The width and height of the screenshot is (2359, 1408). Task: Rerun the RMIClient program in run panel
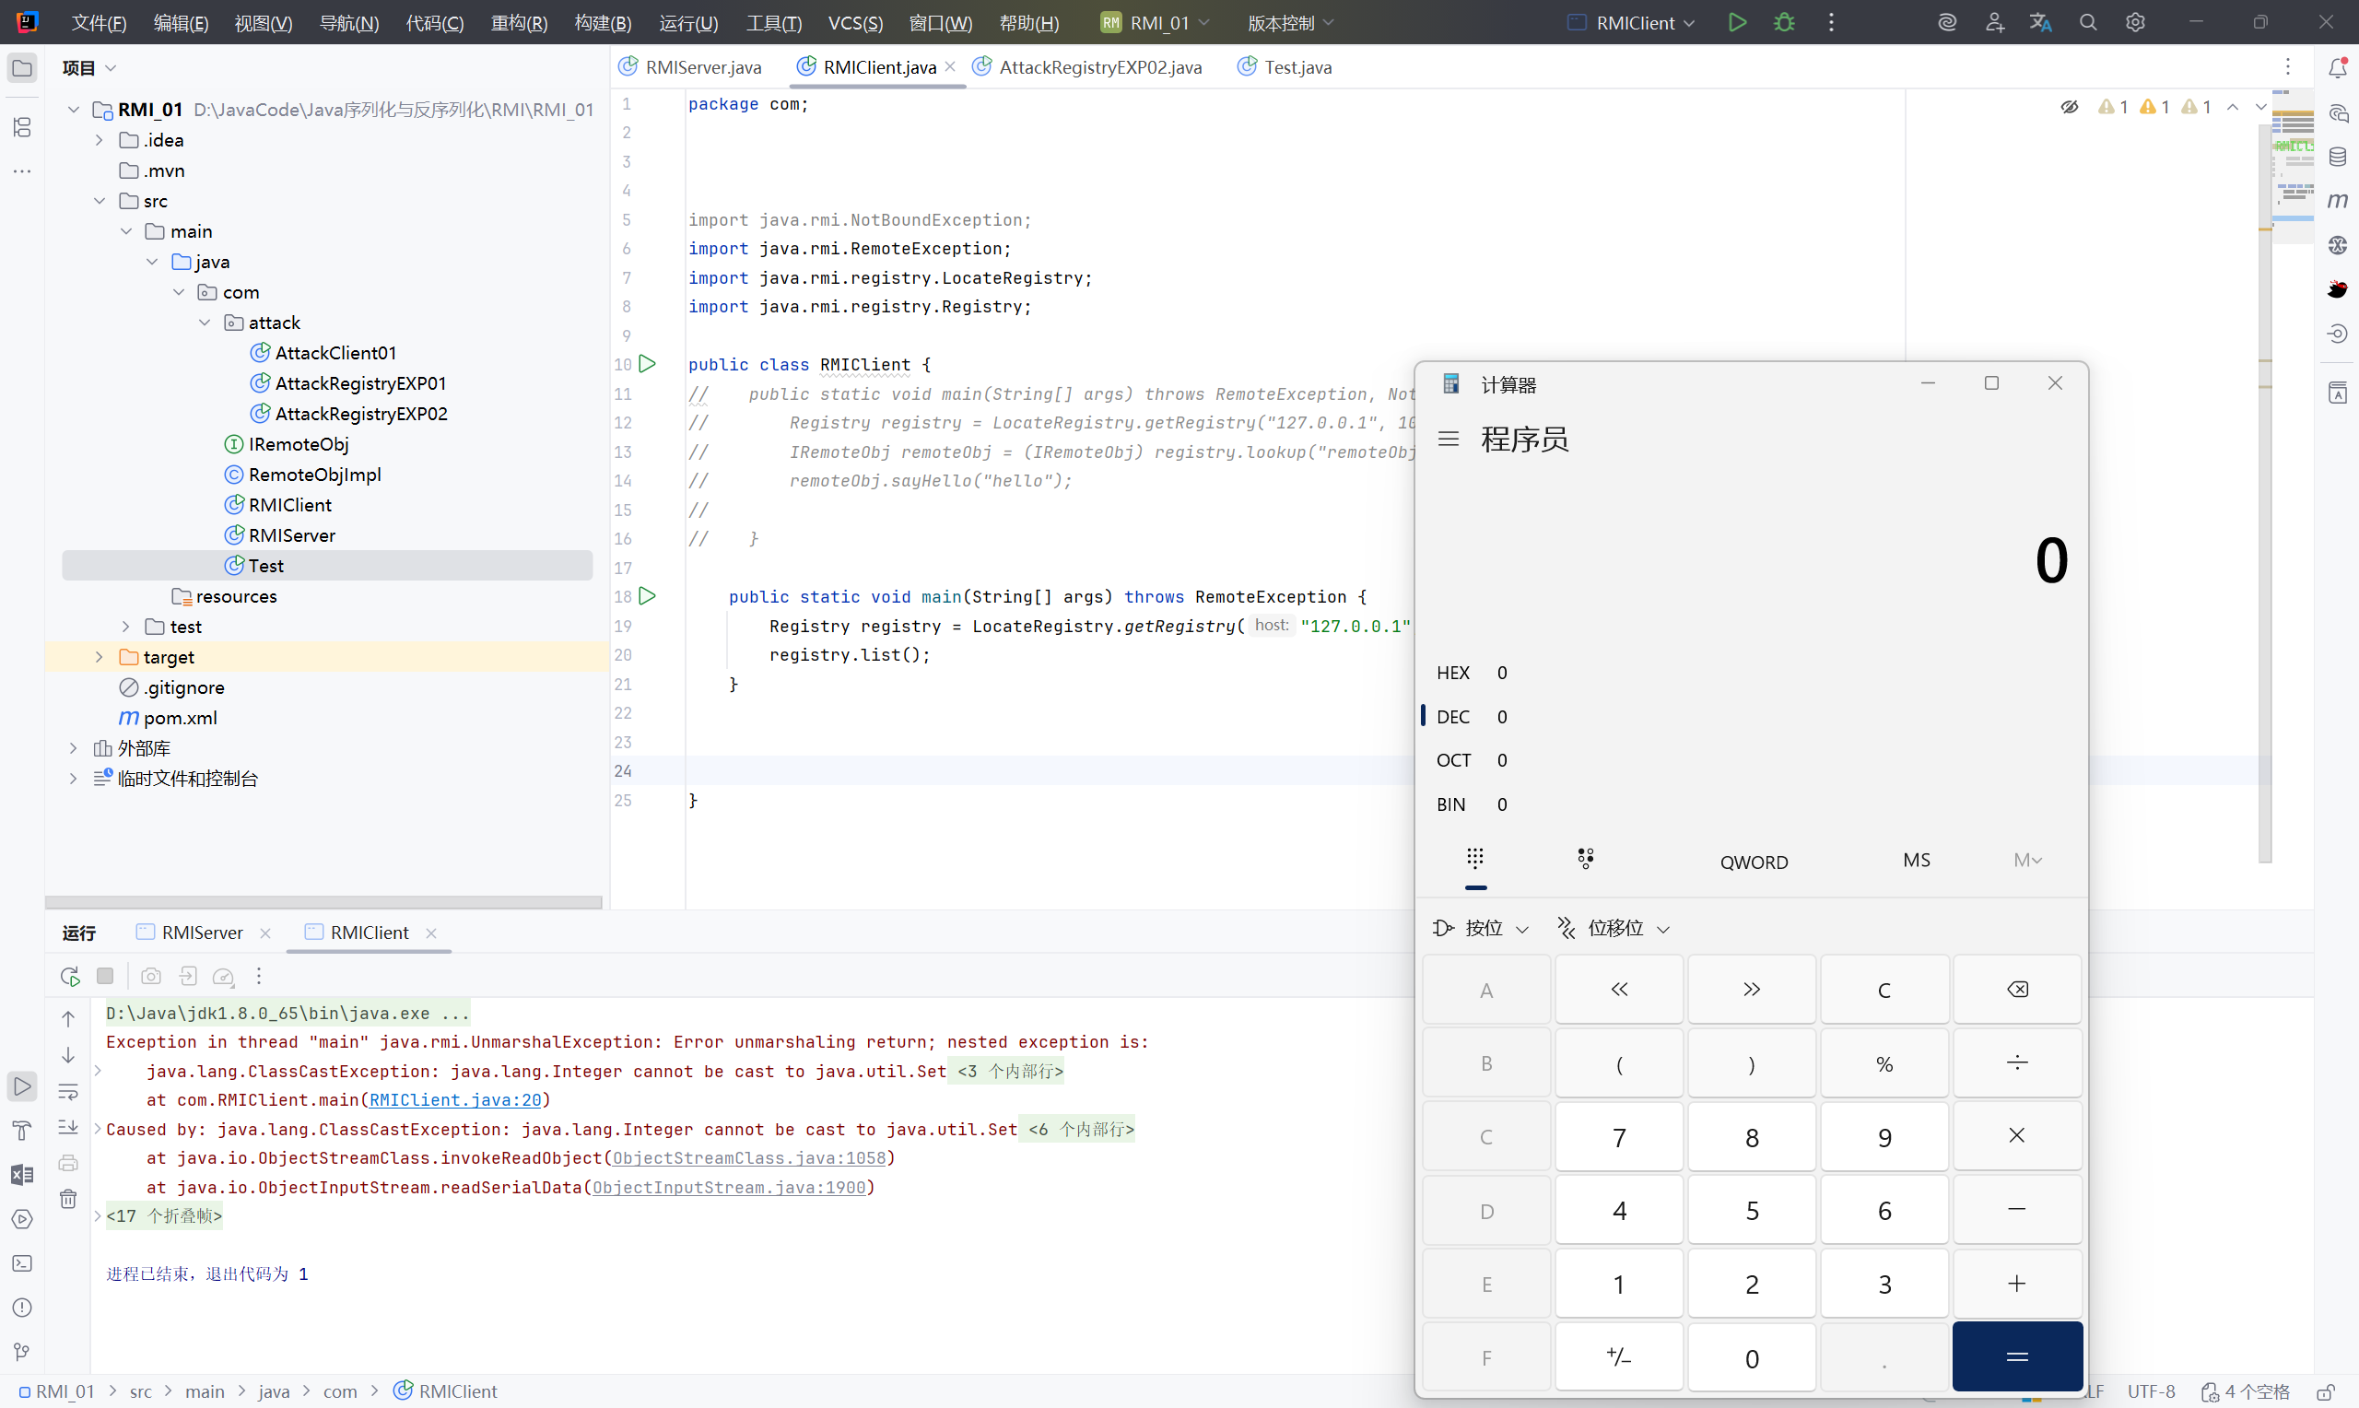(69, 975)
